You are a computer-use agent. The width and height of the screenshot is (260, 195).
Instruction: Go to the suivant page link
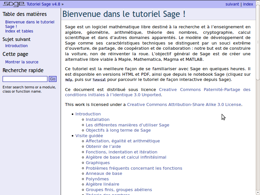tap(232, 4)
